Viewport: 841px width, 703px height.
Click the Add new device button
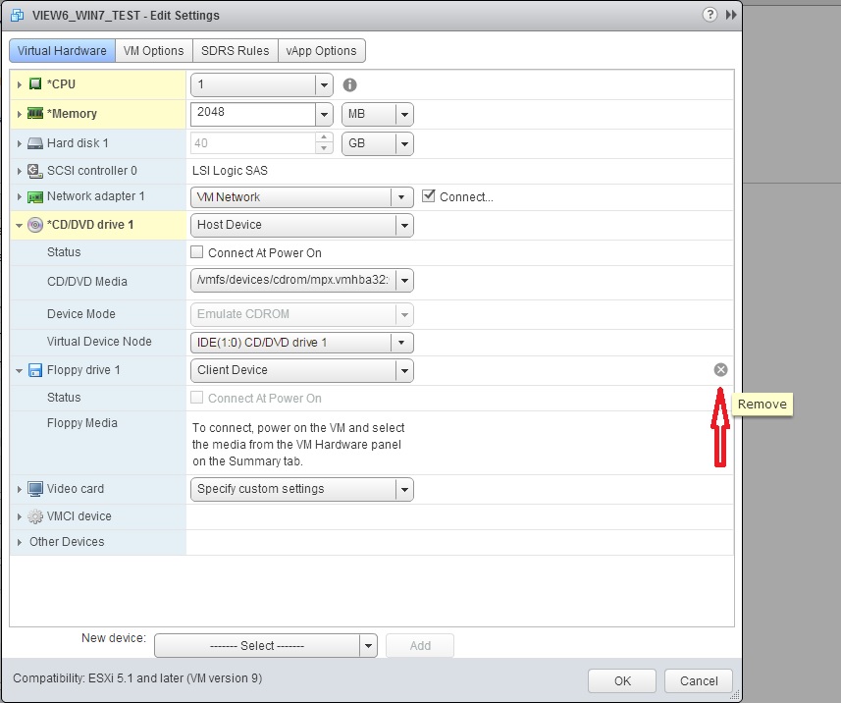click(x=420, y=646)
